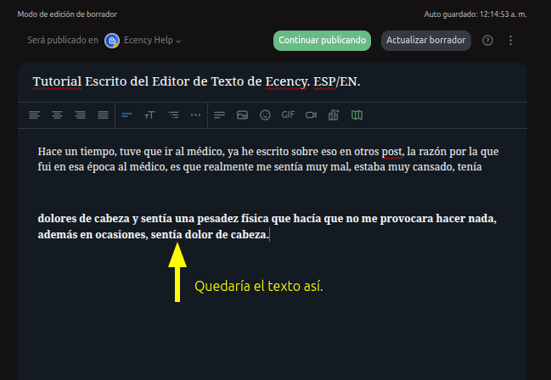Align text right with the toolbar icon
The image size is (551, 380).
[80, 115]
